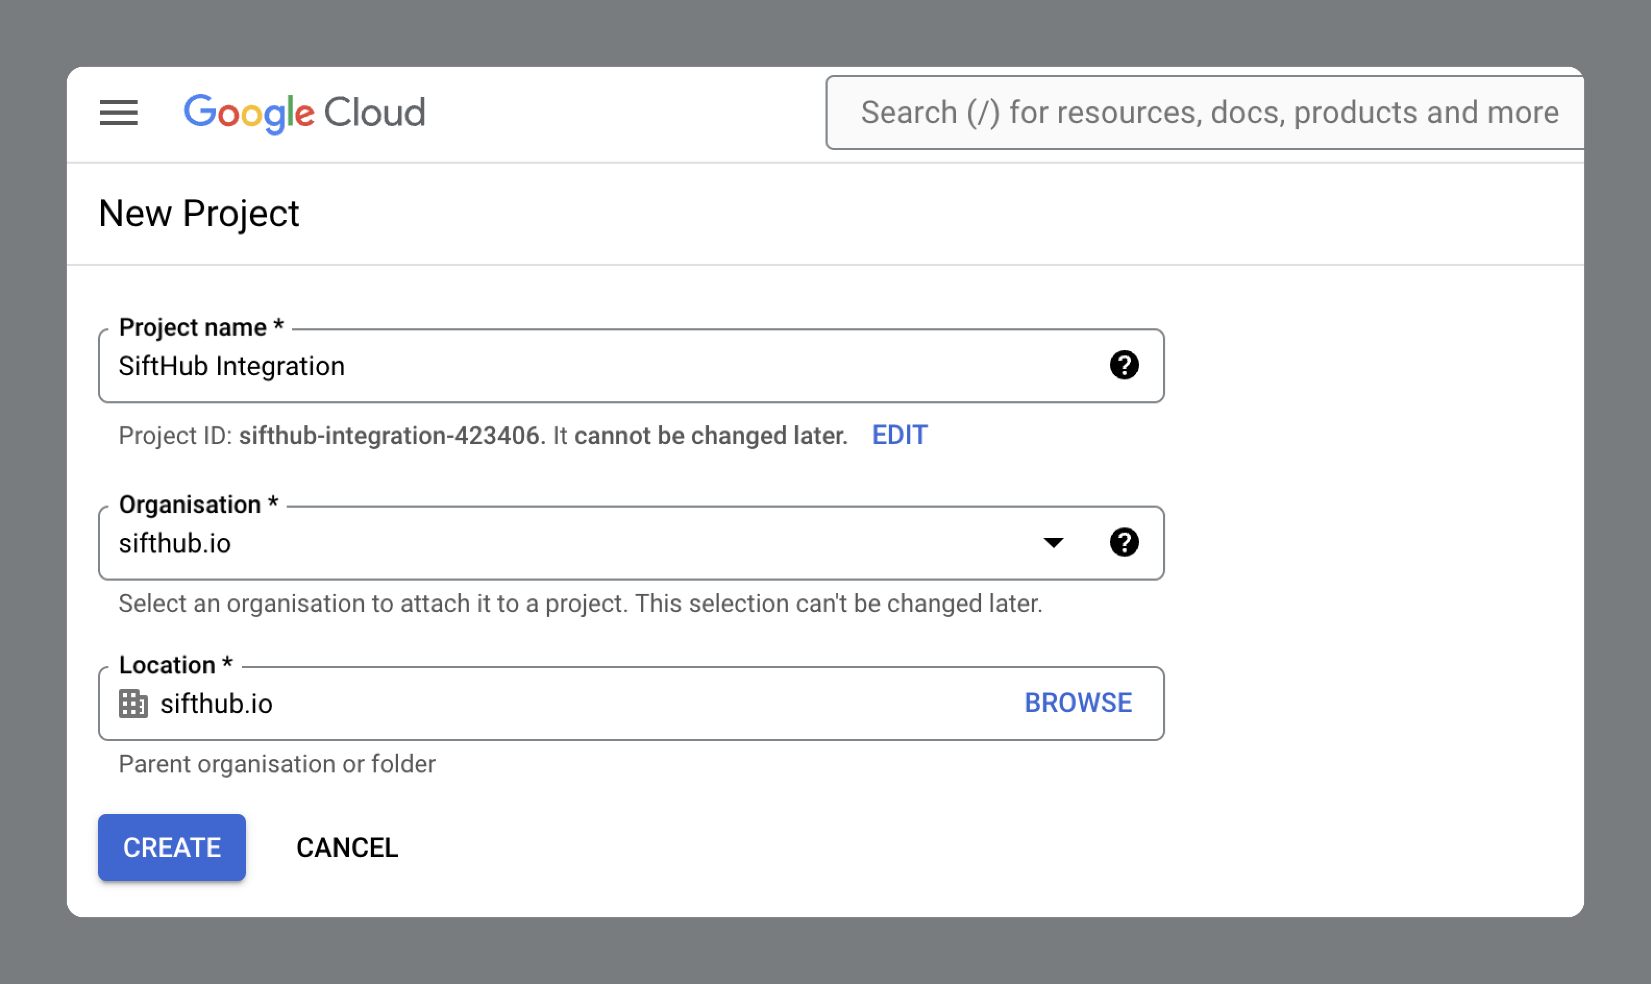Image resolution: width=1651 pixels, height=984 pixels.
Task: Click the building icon in the Location field
Action: 132,704
